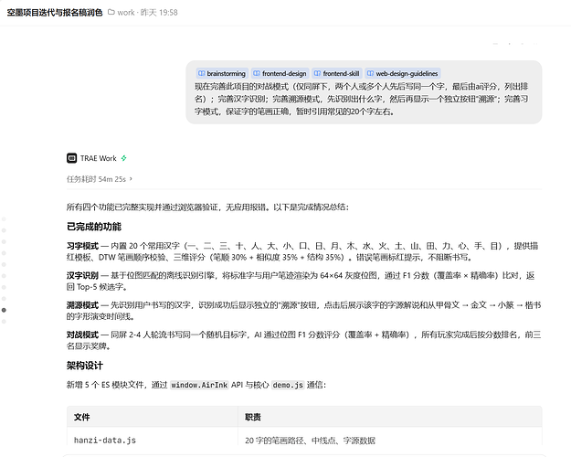The height and width of the screenshot is (457, 571).
Task: Open the web-design-guidelines skill tag
Action: (403, 74)
